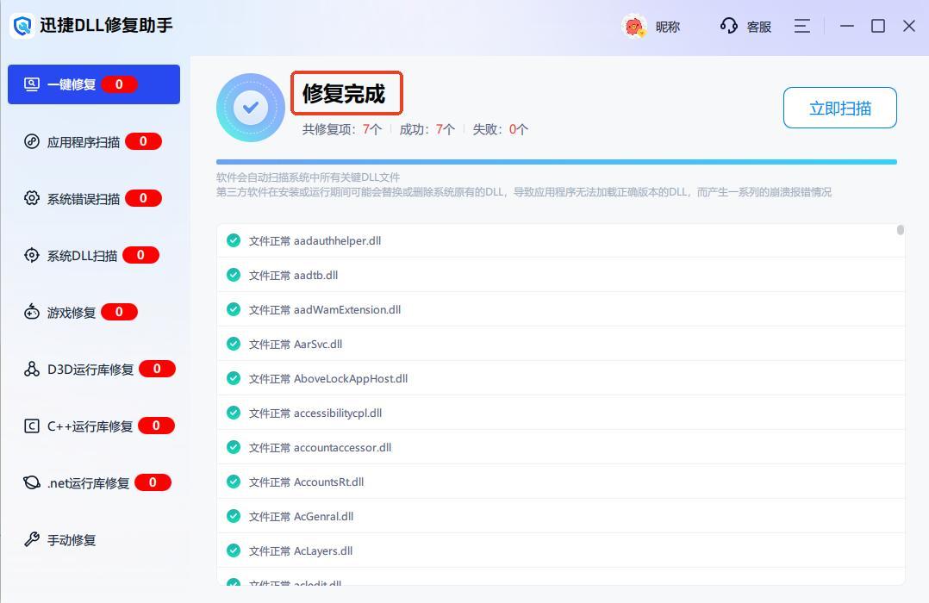Click the 系统错误扫描 gear icon
The image size is (929, 603).
[x=32, y=198]
